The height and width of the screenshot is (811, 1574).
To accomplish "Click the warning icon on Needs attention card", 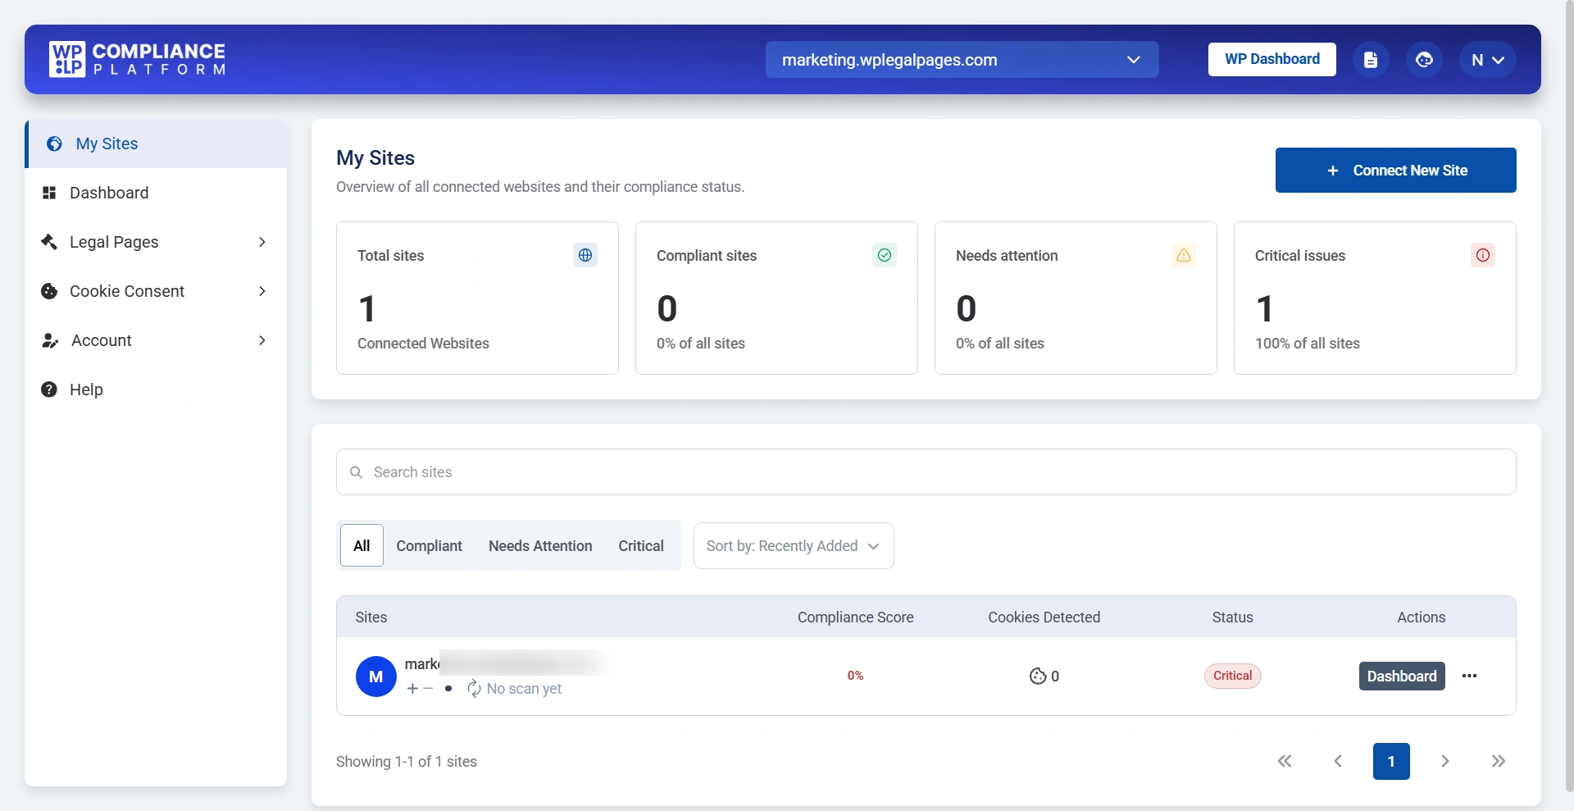I will pyautogui.click(x=1184, y=255).
